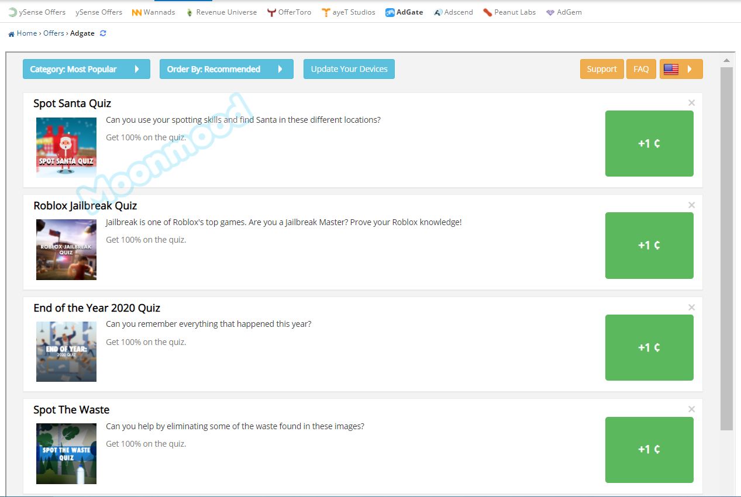The height and width of the screenshot is (497, 741).
Task: Click the scrollbar up arrow
Action: pos(726,61)
